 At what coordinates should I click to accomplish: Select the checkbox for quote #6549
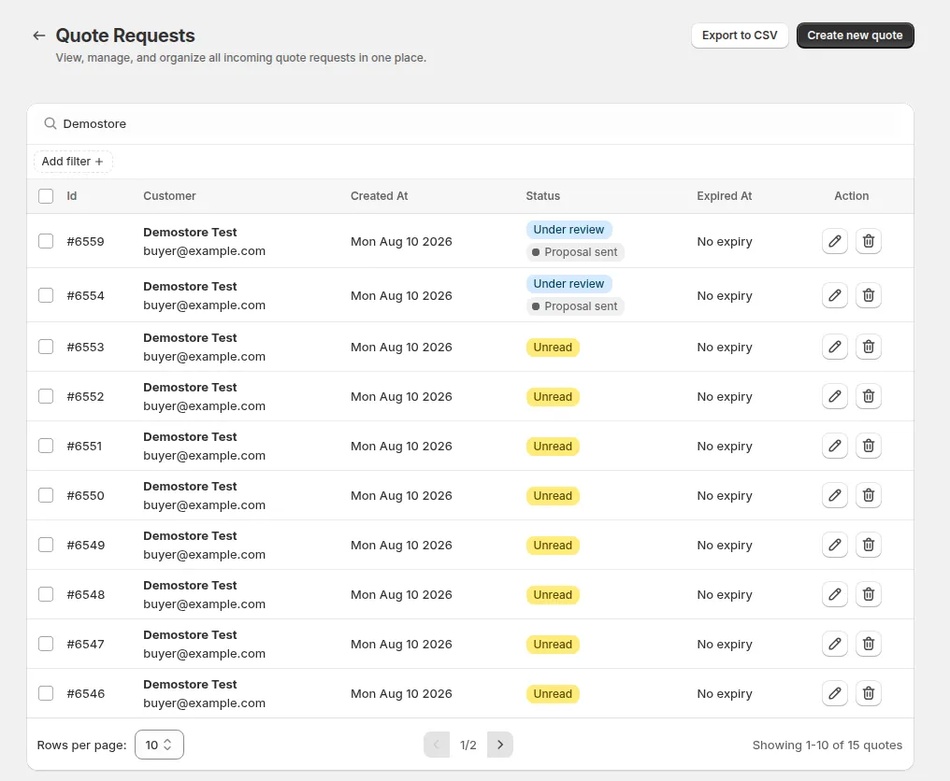click(x=46, y=545)
